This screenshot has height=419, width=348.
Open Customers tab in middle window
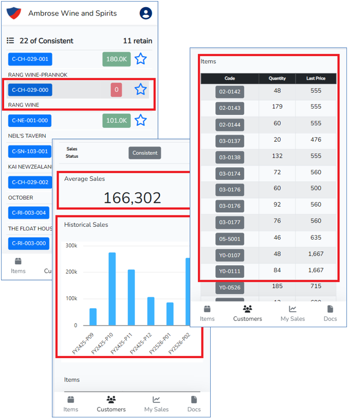[111, 404]
